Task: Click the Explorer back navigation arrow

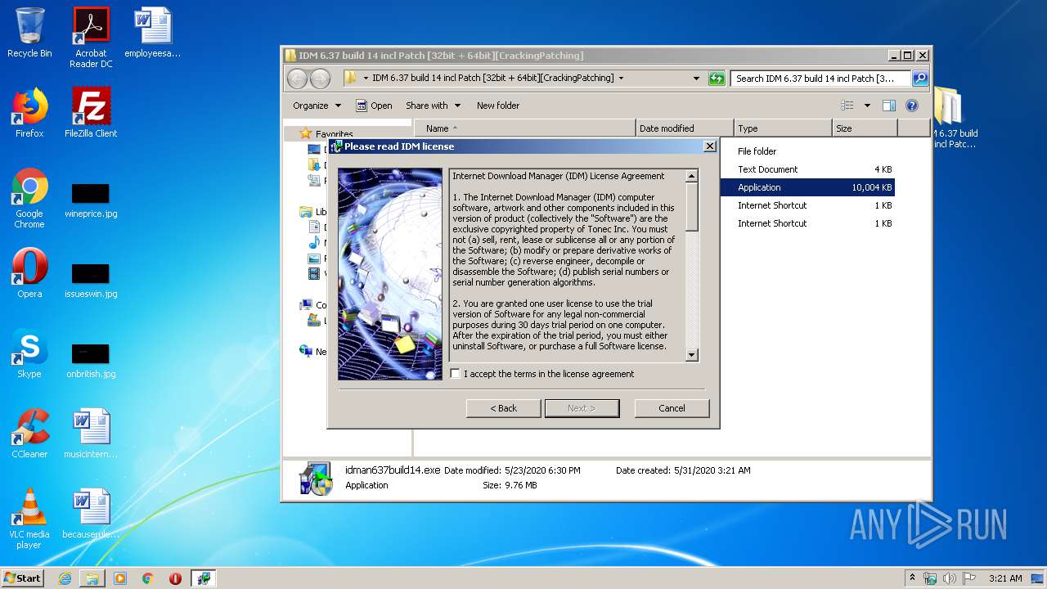Action: click(298, 79)
